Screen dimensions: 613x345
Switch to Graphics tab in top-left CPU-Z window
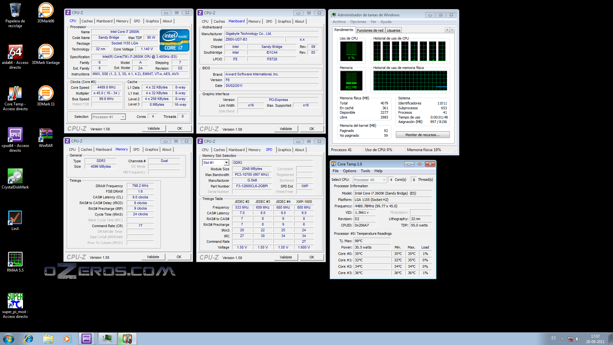pyautogui.click(x=152, y=21)
